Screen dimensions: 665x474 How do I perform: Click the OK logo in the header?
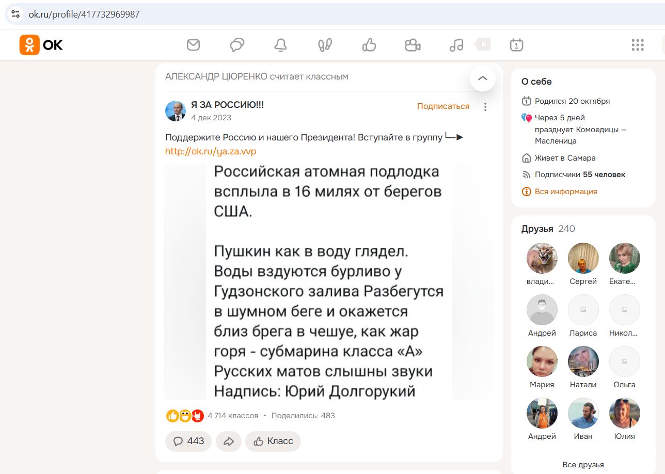(x=40, y=45)
